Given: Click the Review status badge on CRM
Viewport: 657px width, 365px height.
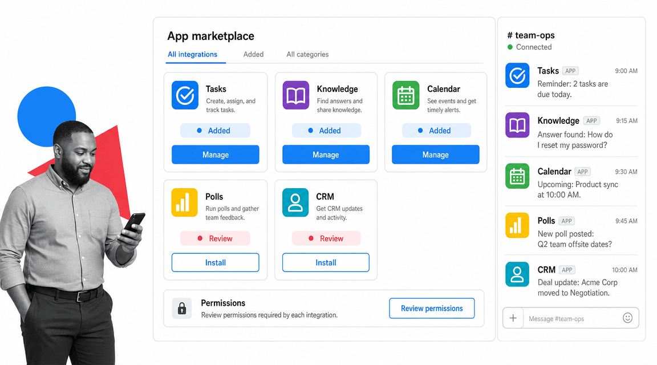Looking at the screenshot, I should [326, 238].
